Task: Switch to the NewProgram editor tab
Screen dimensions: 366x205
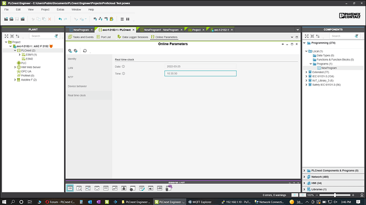Action: pyautogui.click(x=81, y=30)
